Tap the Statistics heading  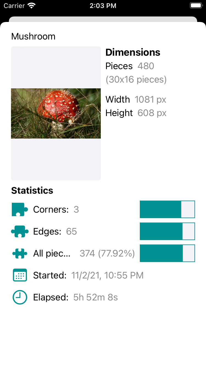pos(32,190)
